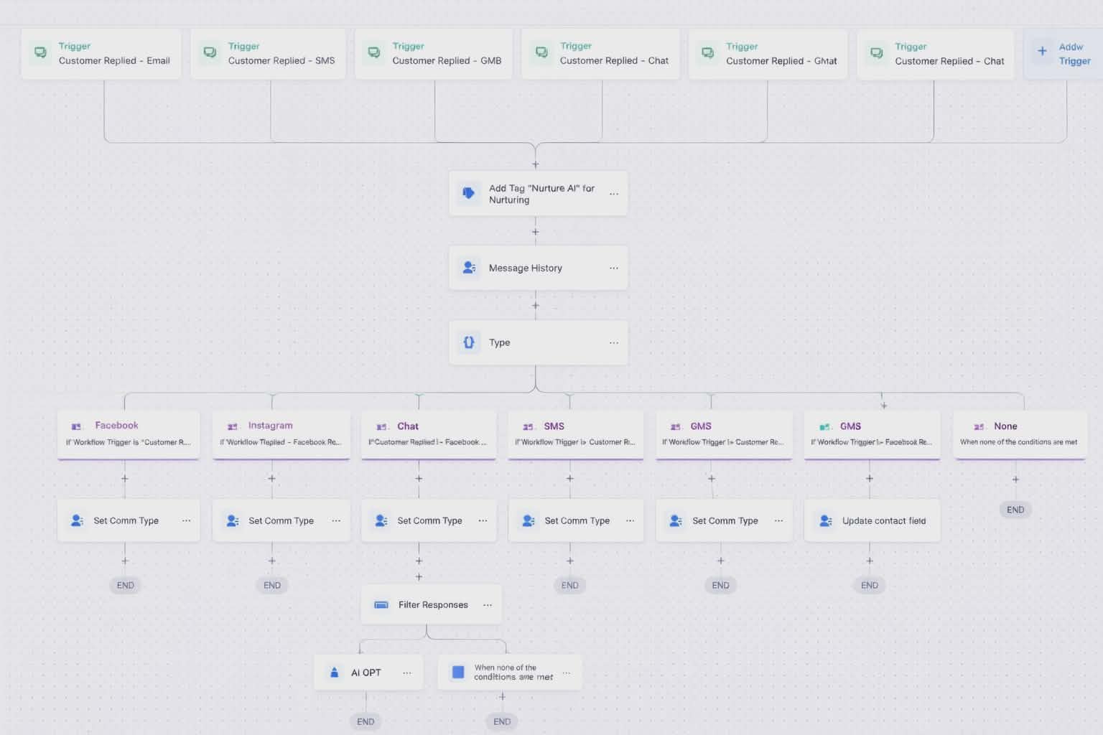This screenshot has width=1103, height=735.
Task: Click the filter icon on Filter Responses node
Action: tap(380, 604)
